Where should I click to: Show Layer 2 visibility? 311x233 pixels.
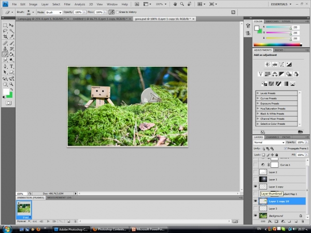256,172
